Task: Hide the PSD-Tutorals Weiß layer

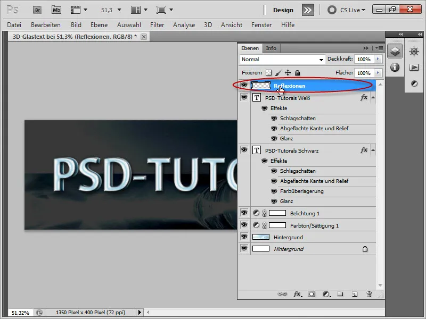Action: click(244, 97)
